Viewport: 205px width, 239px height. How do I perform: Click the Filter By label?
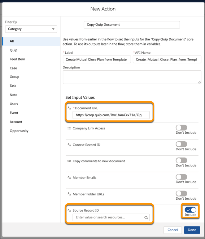point(11,22)
